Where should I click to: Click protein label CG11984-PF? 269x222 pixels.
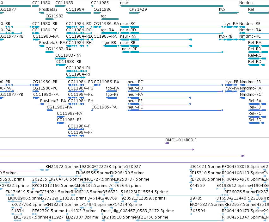pos(80,133)
